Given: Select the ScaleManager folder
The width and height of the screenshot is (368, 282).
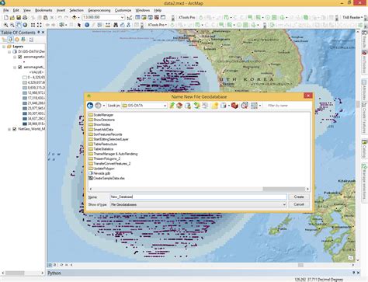Looking at the screenshot, I should pyautogui.click(x=101, y=115).
